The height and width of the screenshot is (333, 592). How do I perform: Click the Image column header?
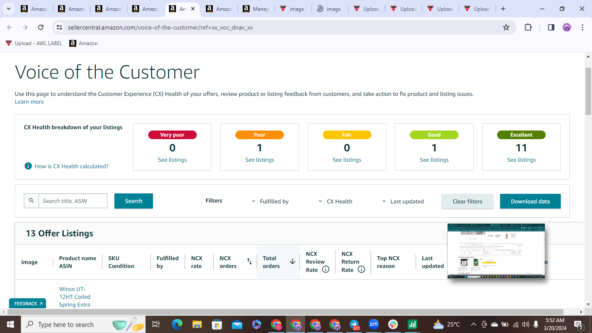point(29,262)
